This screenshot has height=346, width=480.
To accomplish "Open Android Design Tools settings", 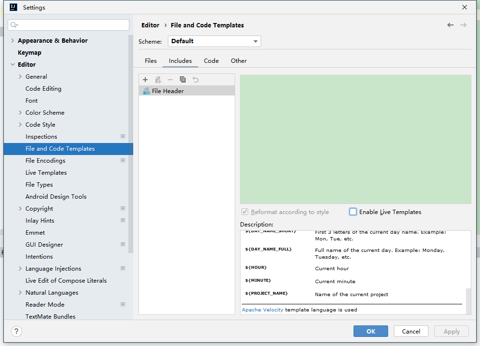I will (56, 196).
